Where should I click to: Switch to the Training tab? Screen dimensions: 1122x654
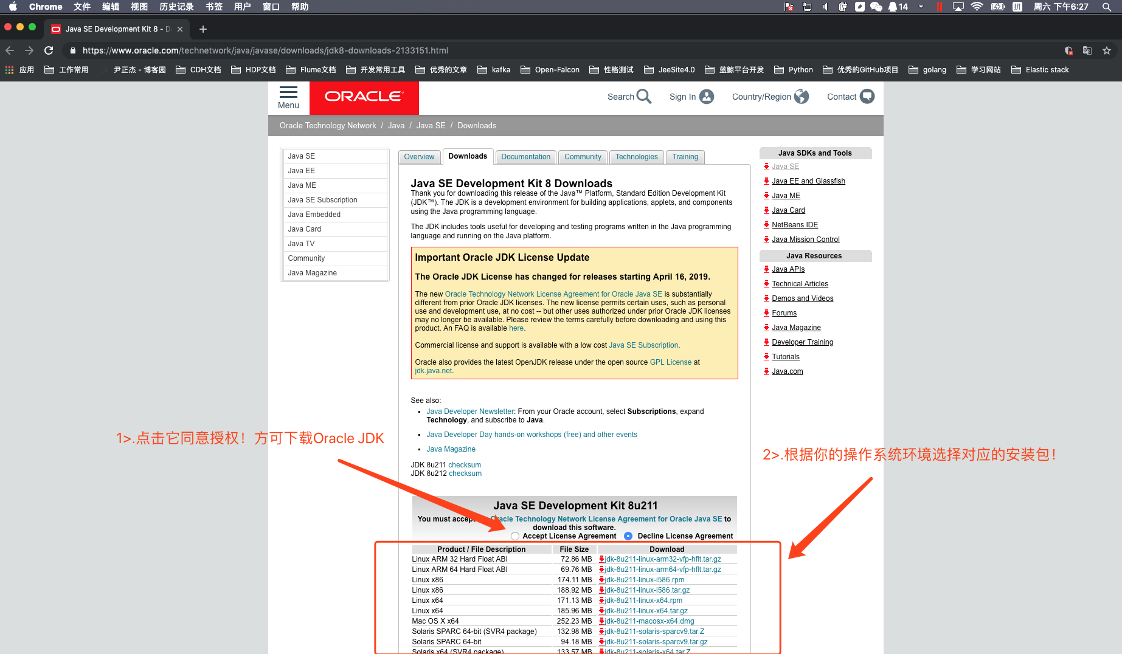[685, 157]
